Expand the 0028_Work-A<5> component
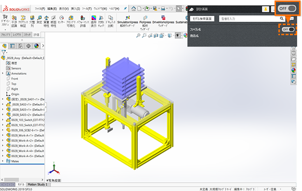Image resolution: width=302 pixels, height=191 pixels. click(x=3, y=156)
